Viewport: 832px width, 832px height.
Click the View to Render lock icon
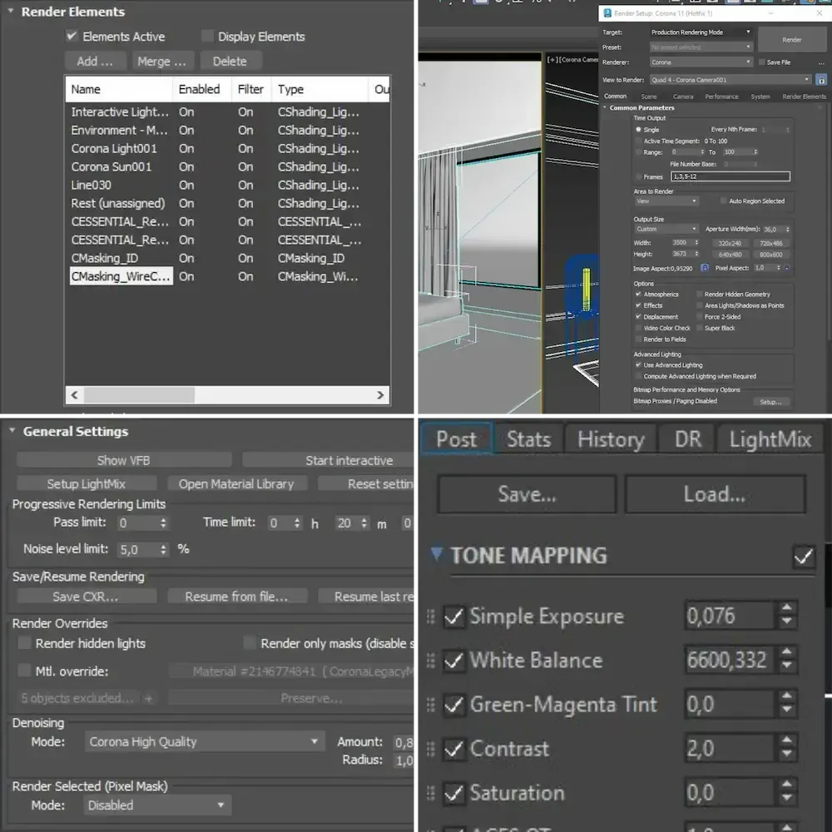(821, 80)
